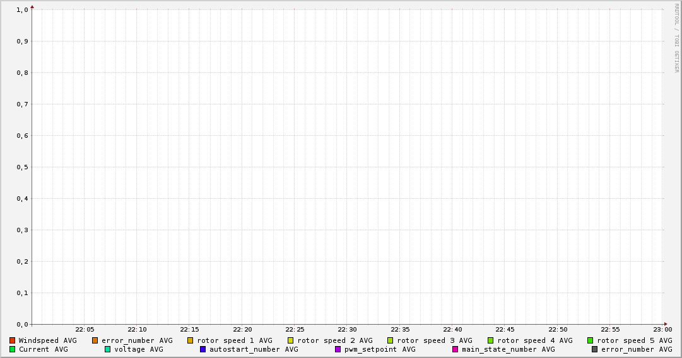Click the teal voltage legend swatch

click(x=107, y=349)
